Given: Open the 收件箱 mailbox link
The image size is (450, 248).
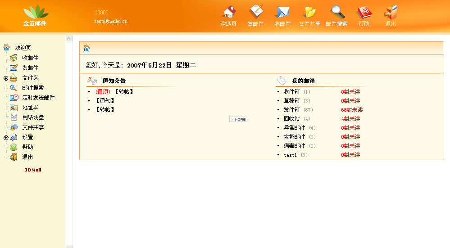Looking at the screenshot, I should 291,92.
